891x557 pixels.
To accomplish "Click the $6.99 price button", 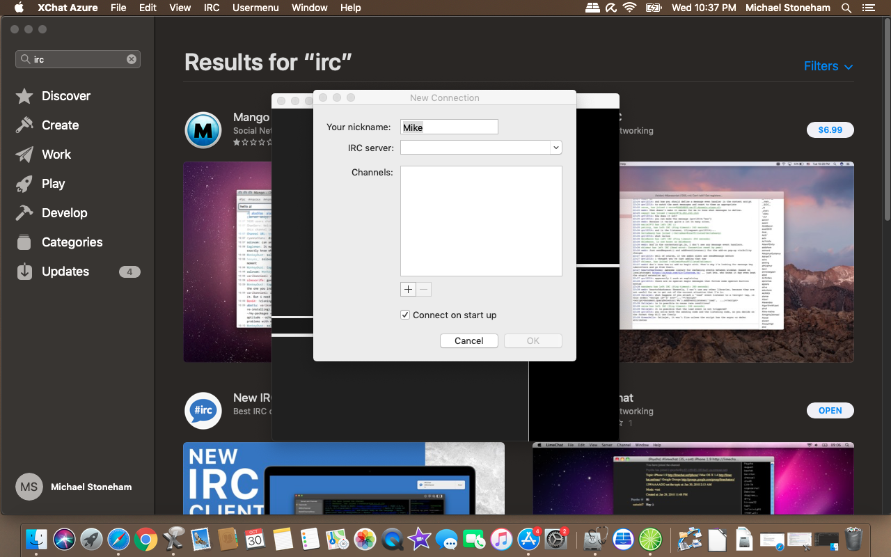I will tap(830, 130).
